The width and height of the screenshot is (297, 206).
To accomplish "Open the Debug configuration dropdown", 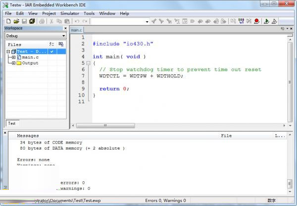I will (x=64, y=36).
